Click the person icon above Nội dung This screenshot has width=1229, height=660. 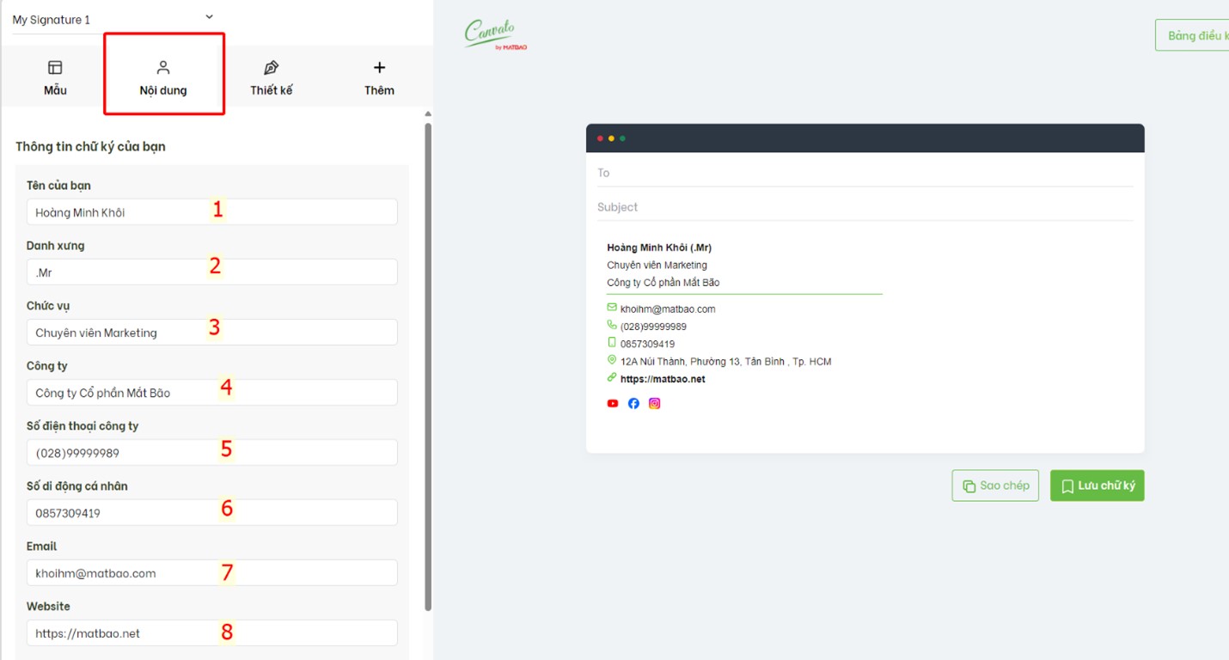[163, 67]
